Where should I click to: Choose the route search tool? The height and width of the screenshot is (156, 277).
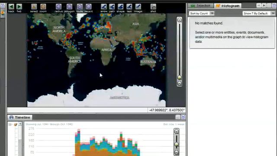click(x=80, y=8)
